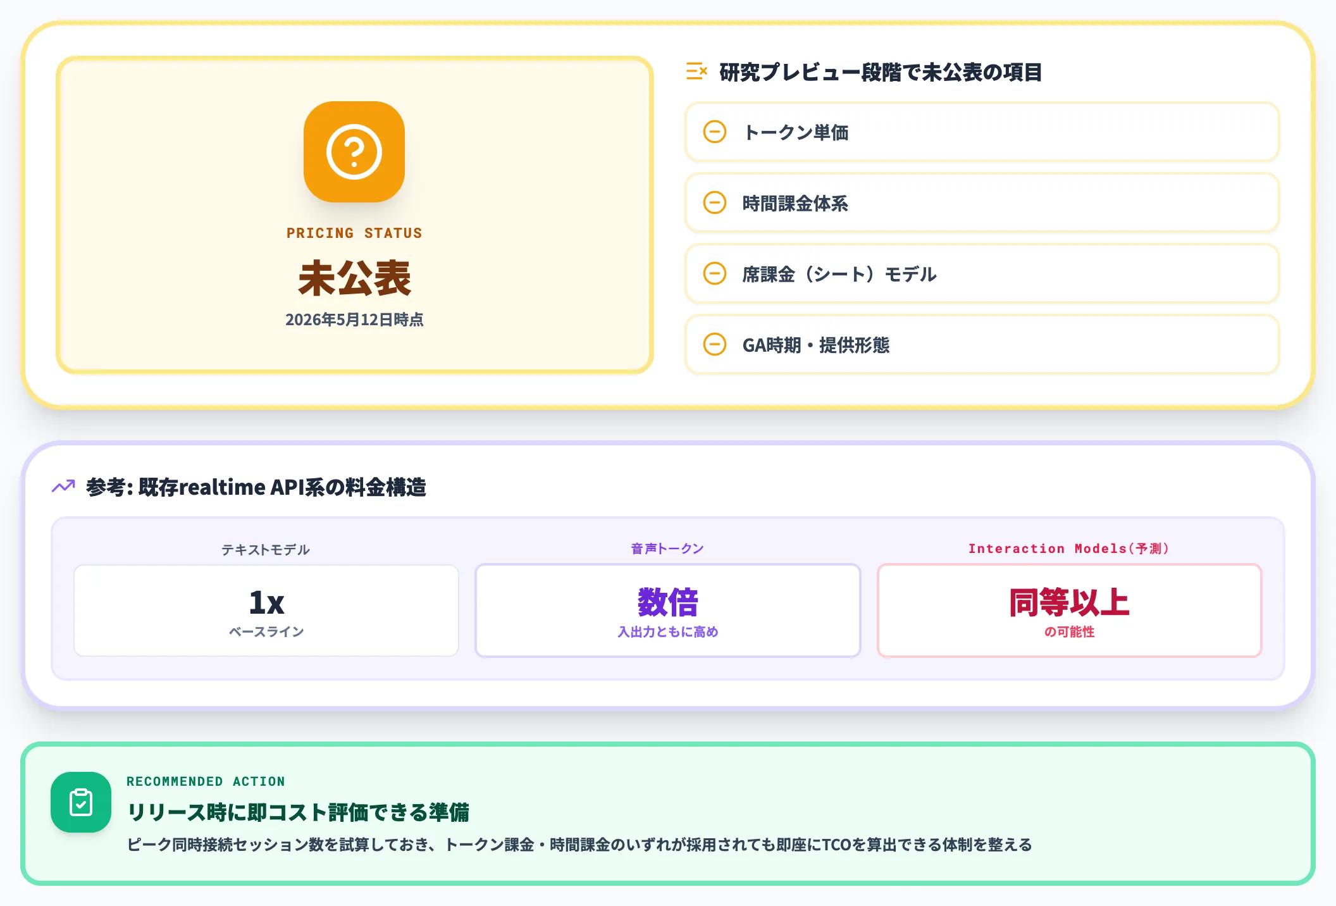Click the minus circle icon beside GA時期・提供形態
This screenshot has width=1336, height=906.
tap(715, 345)
